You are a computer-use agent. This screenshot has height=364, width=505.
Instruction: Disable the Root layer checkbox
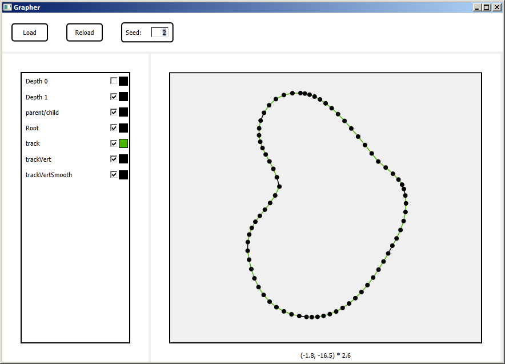(x=114, y=128)
